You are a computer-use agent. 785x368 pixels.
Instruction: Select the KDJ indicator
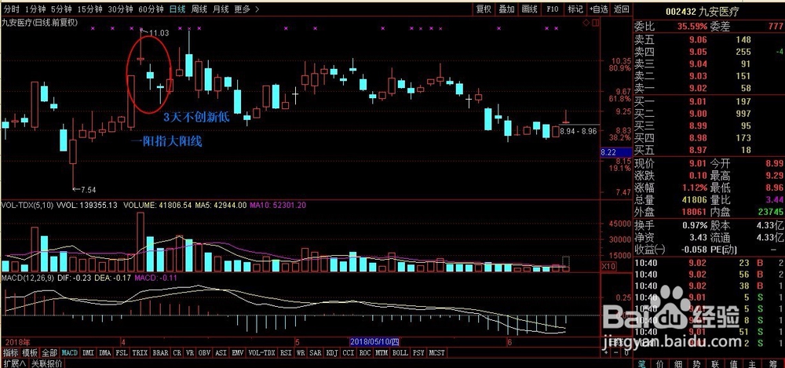pyautogui.click(x=332, y=353)
